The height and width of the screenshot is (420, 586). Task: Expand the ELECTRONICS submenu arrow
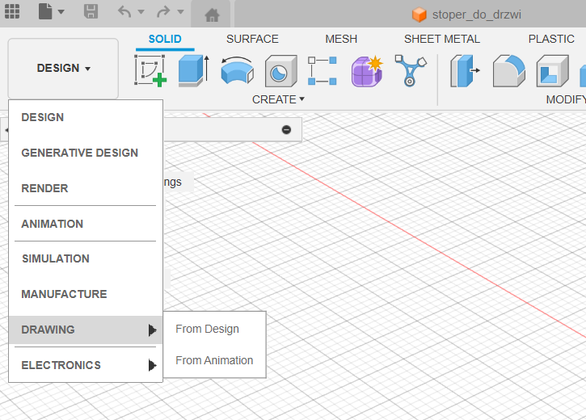152,365
